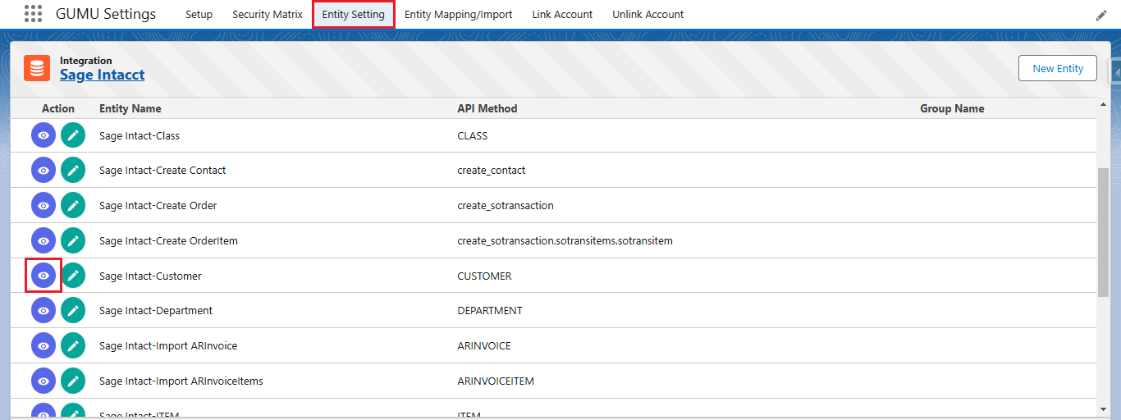This screenshot has height=420, width=1121.
Task: Switch to the Entity Setting tab
Action: (x=353, y=15)
